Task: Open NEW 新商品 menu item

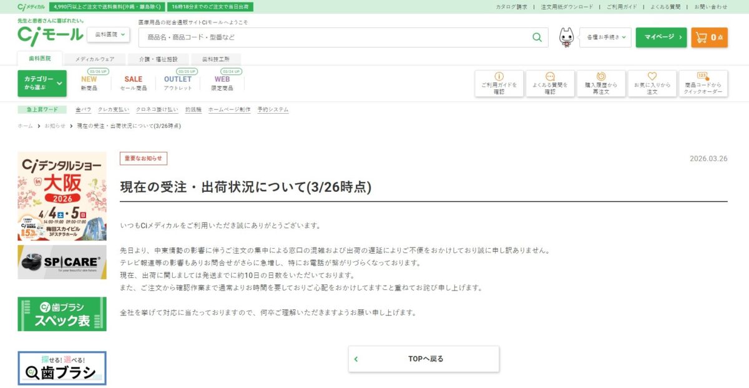Action: (89, 83)
